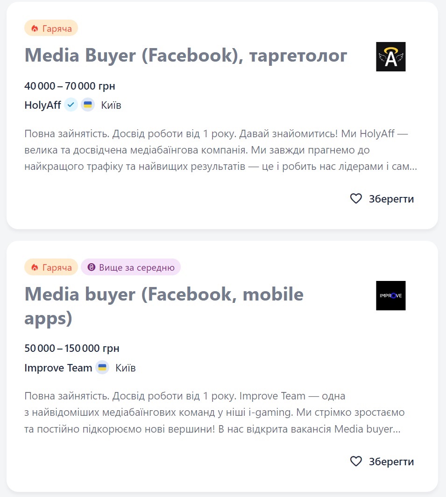This screenshot has height=497, width=446.
Task: Click the Improve Team company logo
Action: point(390,295)
